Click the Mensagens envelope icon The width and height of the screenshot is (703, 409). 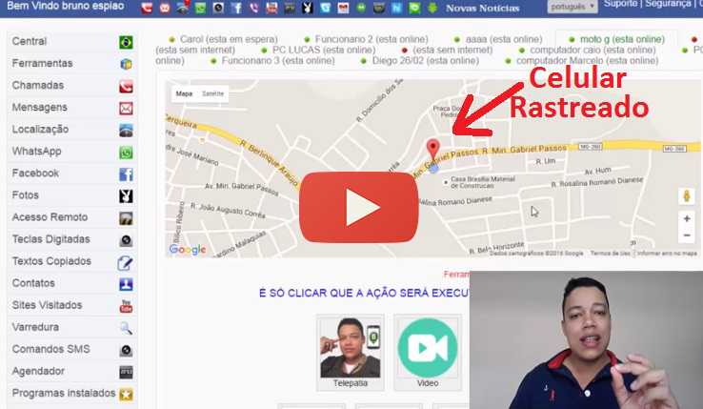[126, 108]
